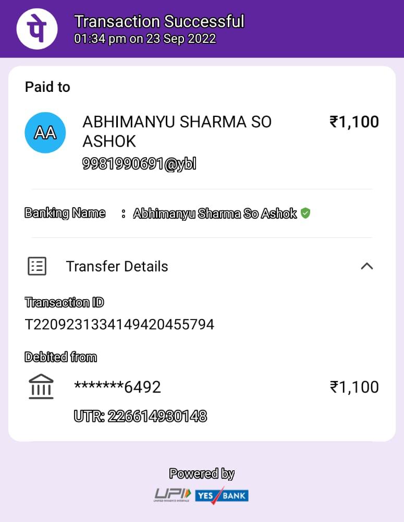
Task: Click the ₹1,100 amount beside recipient name
Action: [x=354, y=122]
